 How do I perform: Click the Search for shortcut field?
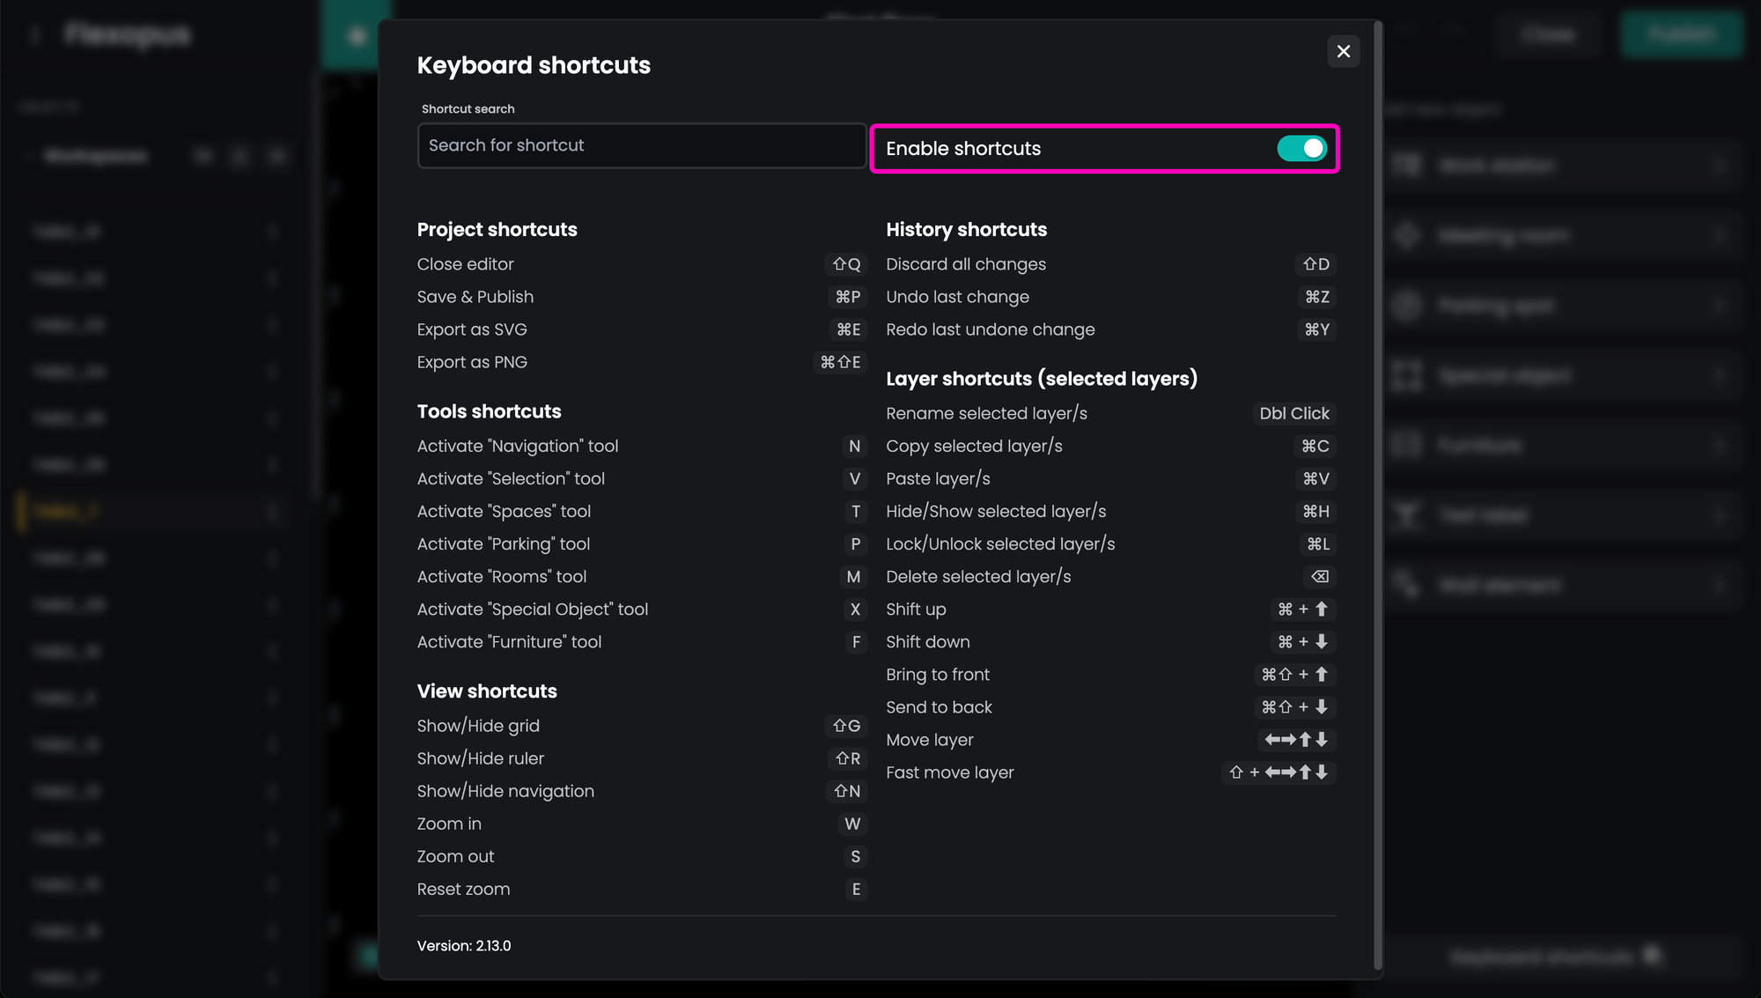pyautogui.click(x=641, y=145)
